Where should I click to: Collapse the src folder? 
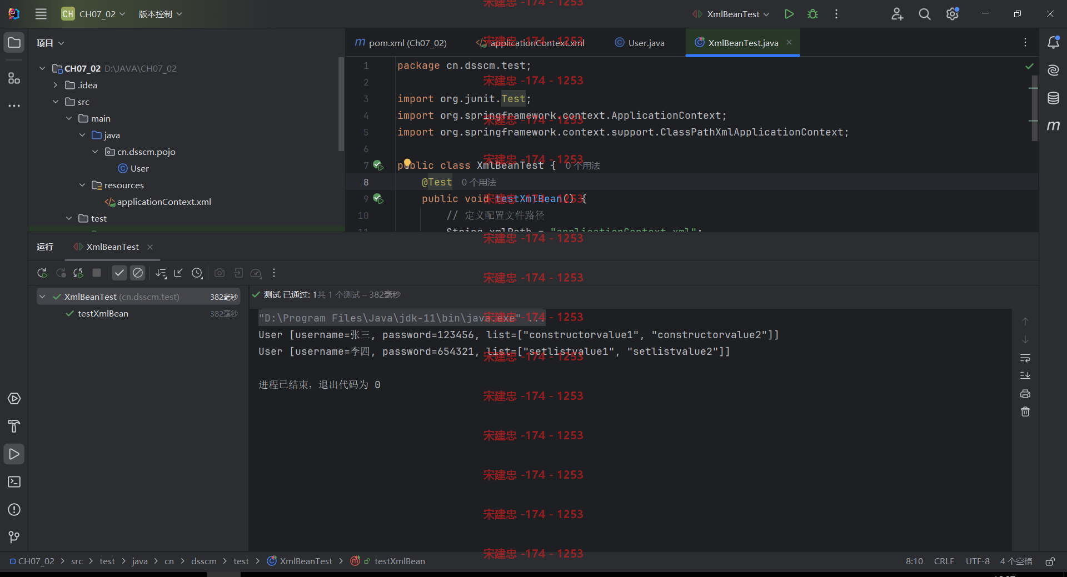[56, 102]
